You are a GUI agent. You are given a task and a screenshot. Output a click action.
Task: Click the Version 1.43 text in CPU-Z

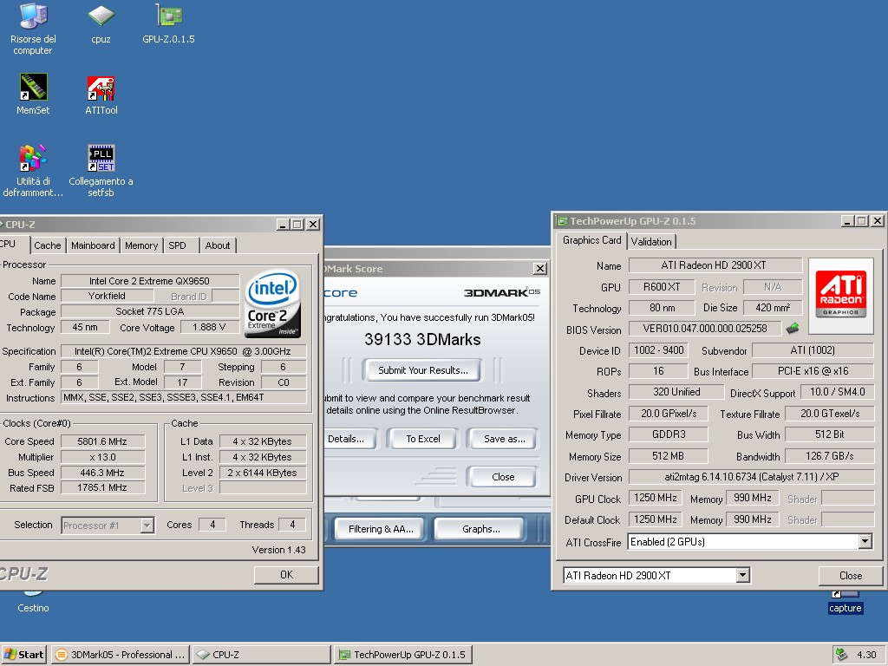coord(278,550)
